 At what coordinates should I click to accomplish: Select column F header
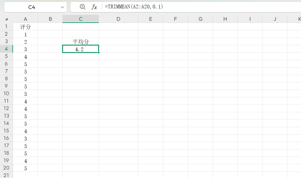click(175, 19)
